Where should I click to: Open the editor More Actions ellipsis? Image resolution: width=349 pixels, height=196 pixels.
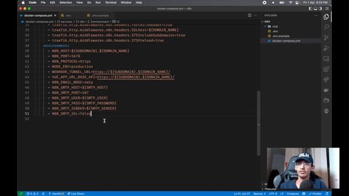[x=255, y=15]
